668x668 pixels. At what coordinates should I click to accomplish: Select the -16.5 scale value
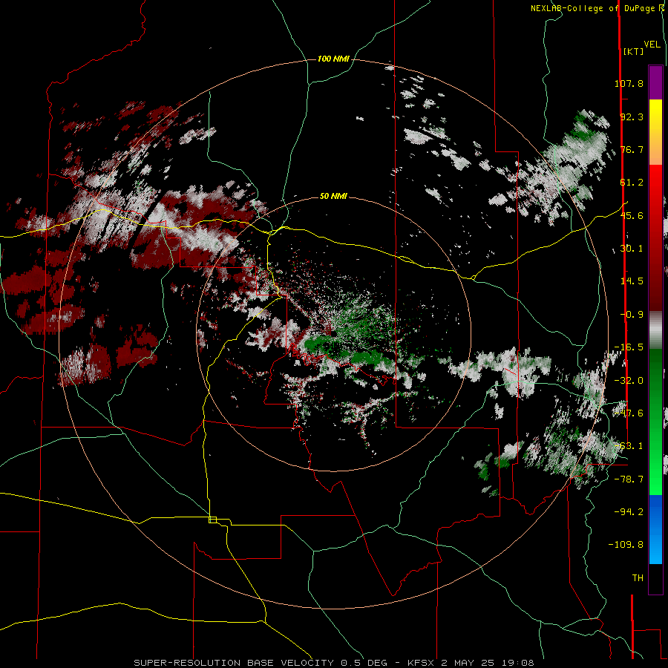(629, 347)
